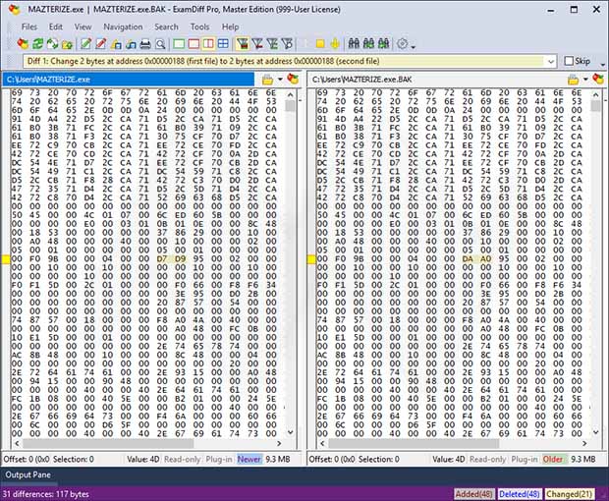The width and height of the screenshot is (609, 501).
Task: Open right pane folder dropdown arrow
Action: pos(585,80)
